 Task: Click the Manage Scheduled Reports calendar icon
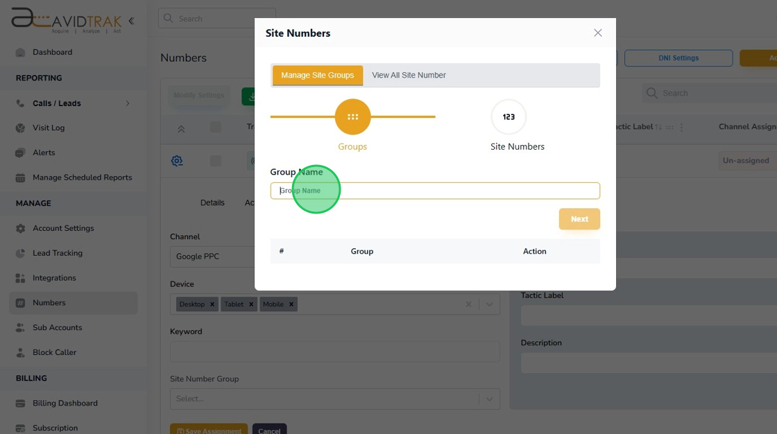[20, 178]
